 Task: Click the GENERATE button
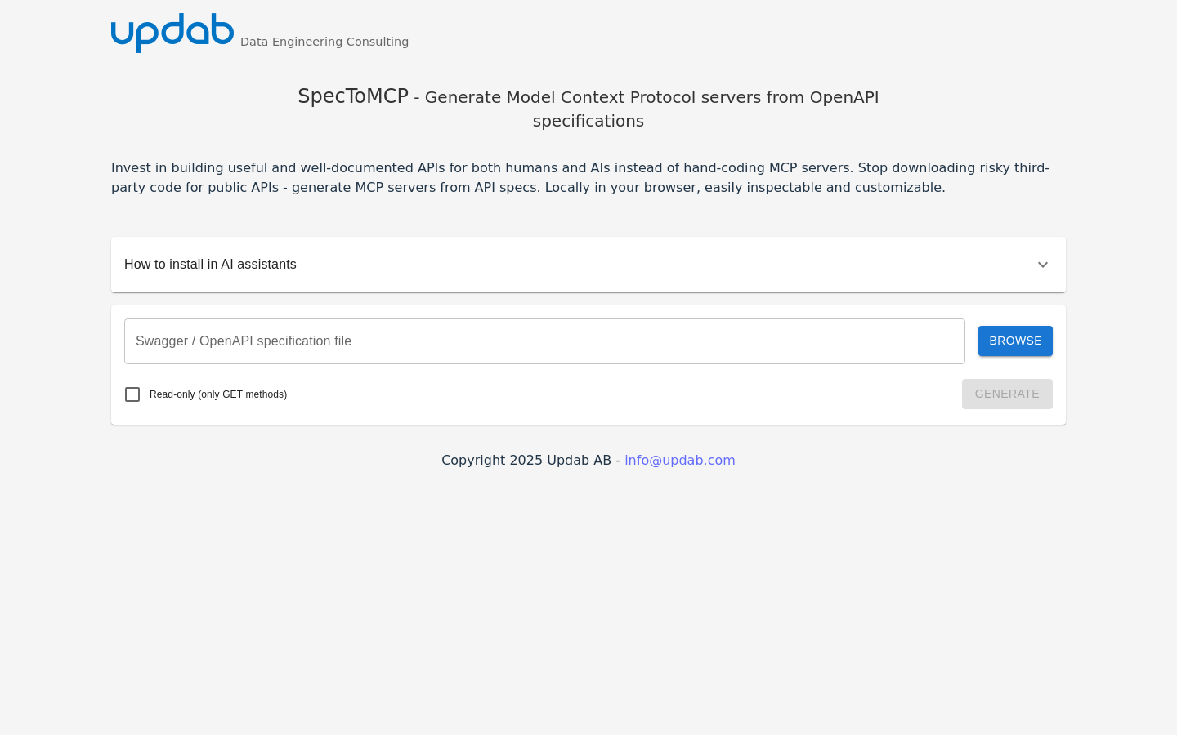pos(1007,394)
